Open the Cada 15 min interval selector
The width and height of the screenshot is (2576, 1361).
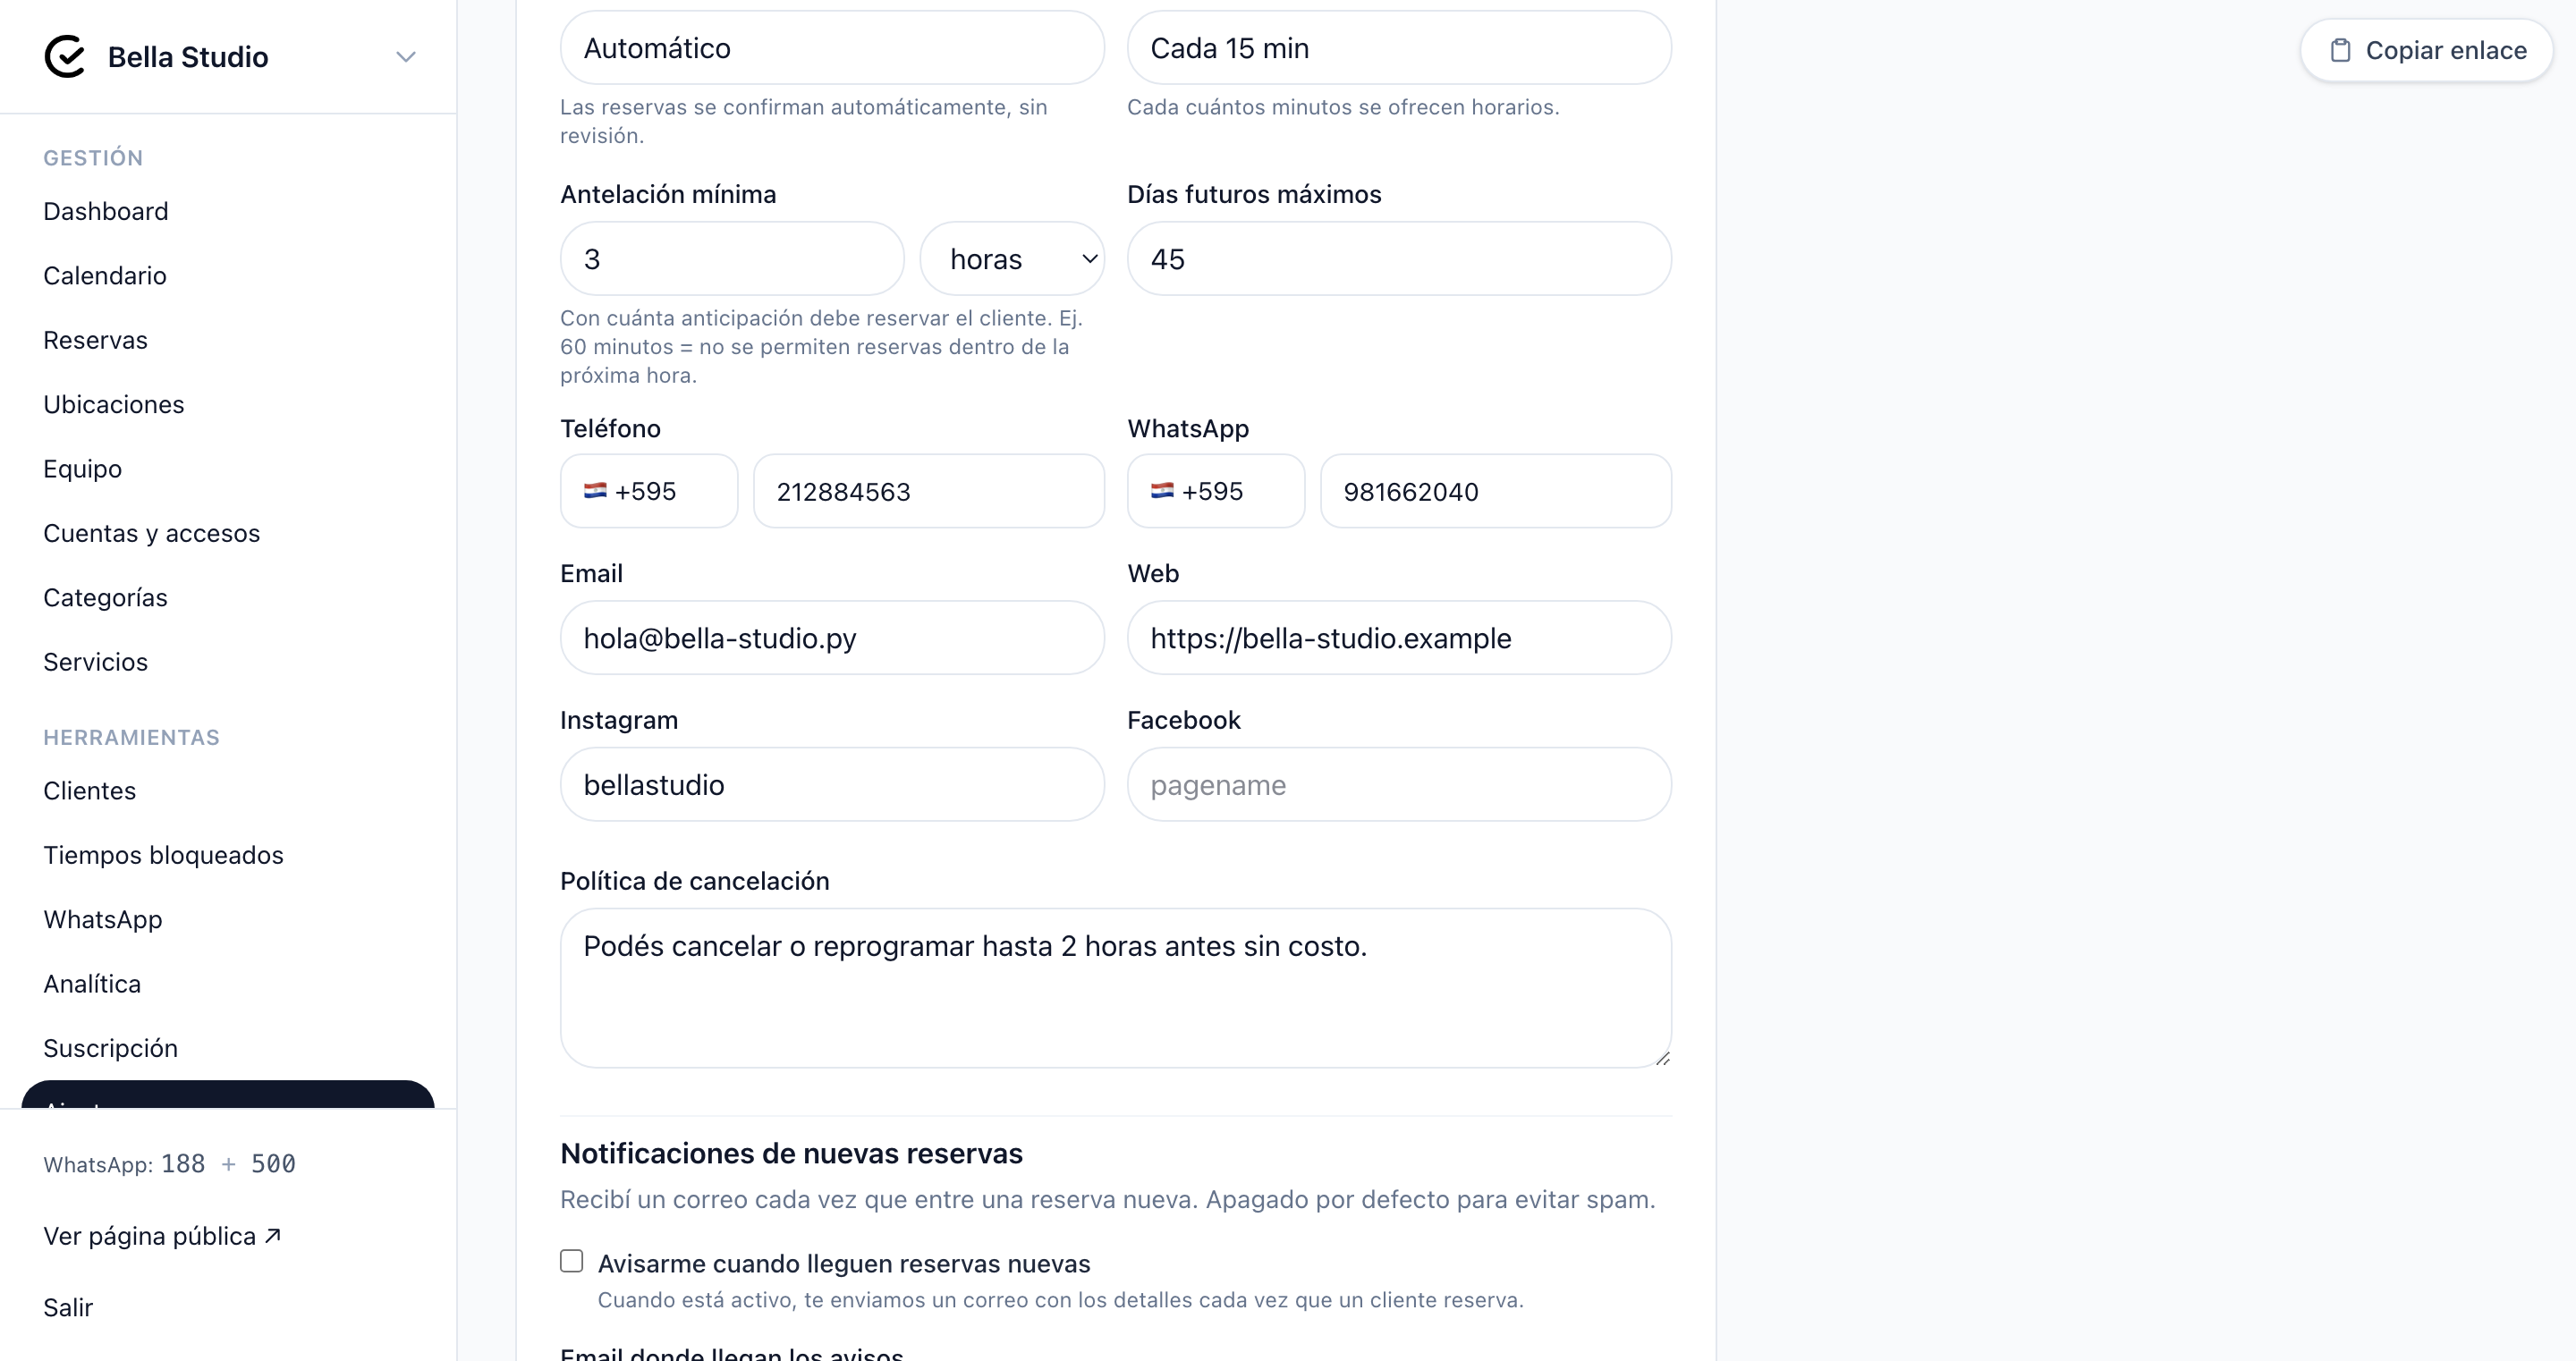(x=1399, y=48)
